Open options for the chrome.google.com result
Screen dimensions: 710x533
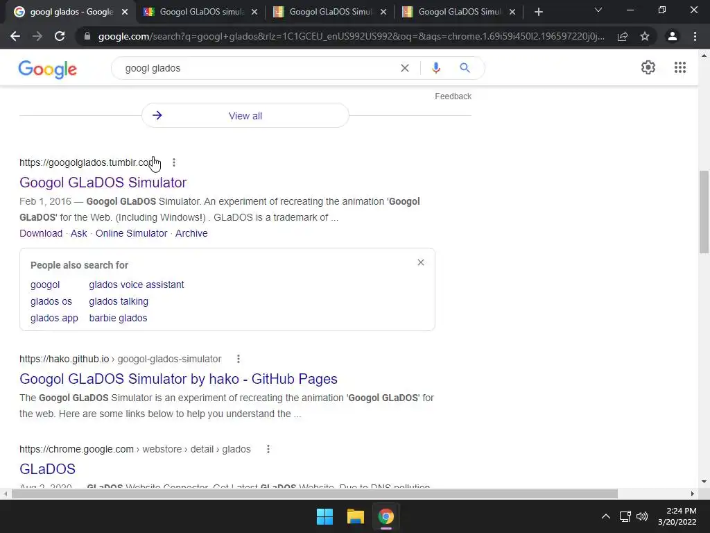point(268,449)
